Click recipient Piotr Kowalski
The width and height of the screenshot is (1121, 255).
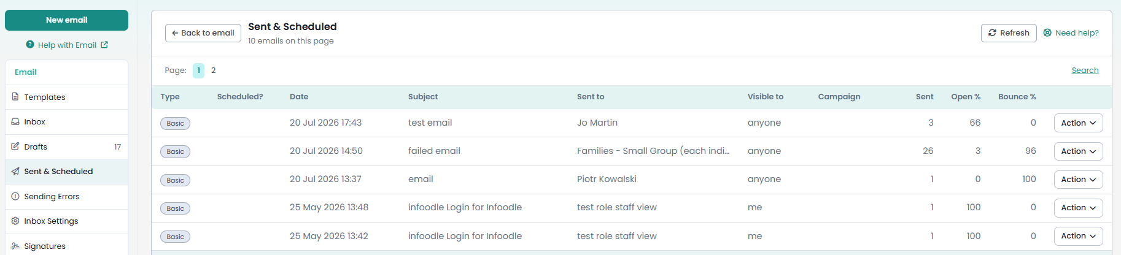pyautogui.click(x=607, y=179)
